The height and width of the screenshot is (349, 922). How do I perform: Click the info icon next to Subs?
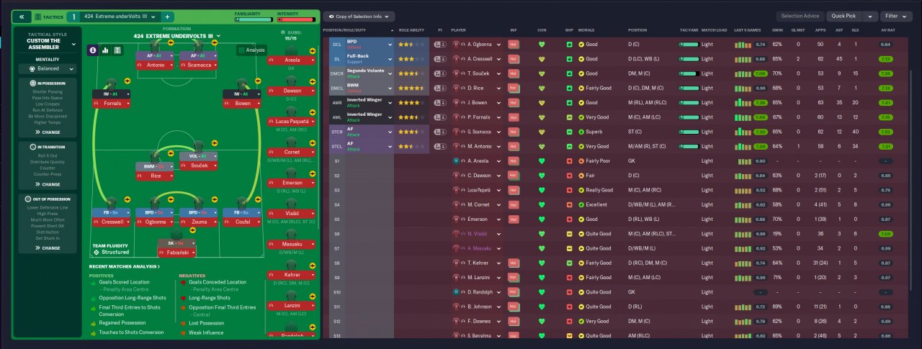point(283,32)
